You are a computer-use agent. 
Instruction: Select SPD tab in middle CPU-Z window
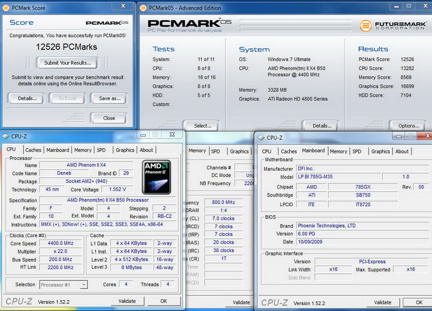pos(215,151)
